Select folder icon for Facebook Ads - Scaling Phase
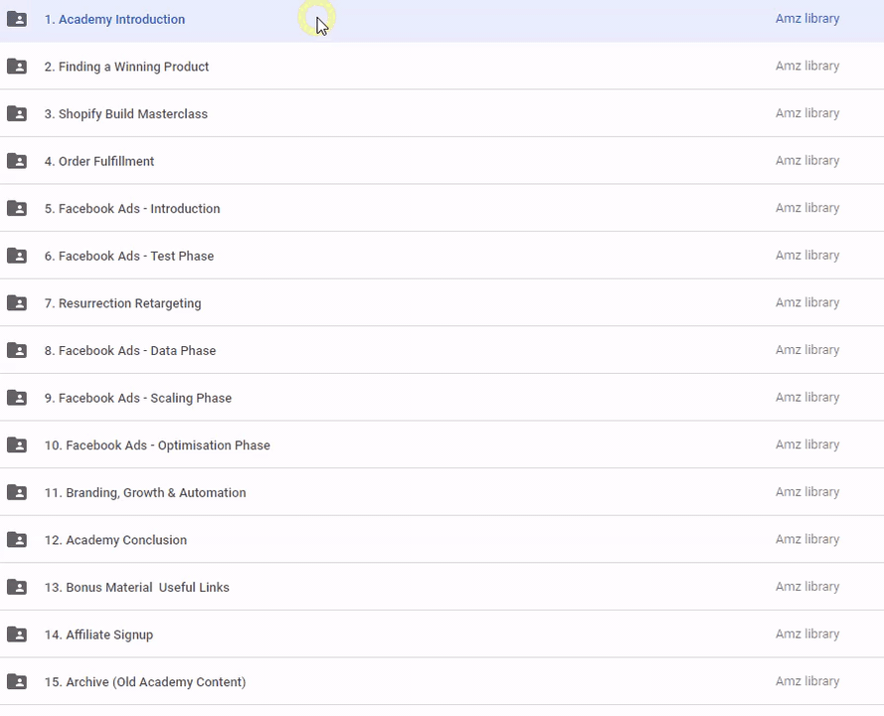 [17, 398]
